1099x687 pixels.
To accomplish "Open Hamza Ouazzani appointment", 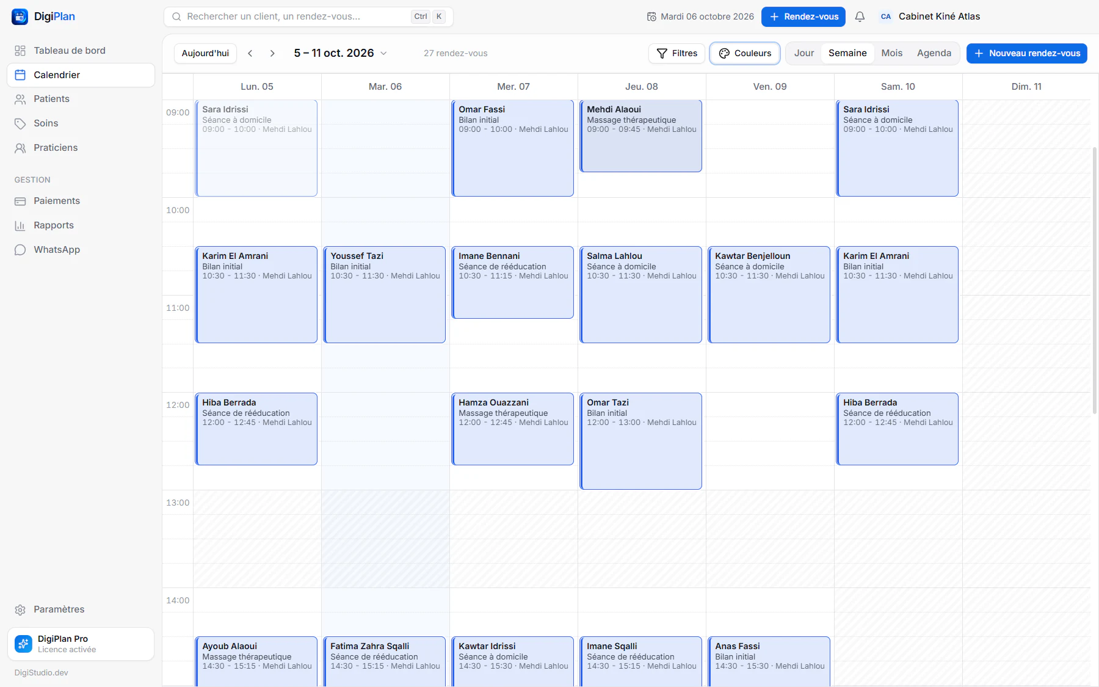I will coord(513,429).
